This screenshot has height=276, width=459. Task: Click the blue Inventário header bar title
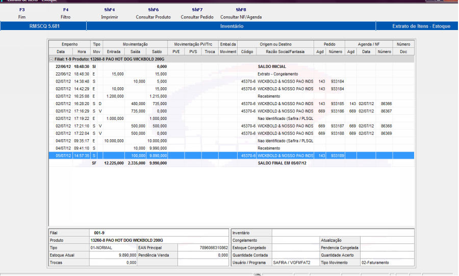[232, 26]
